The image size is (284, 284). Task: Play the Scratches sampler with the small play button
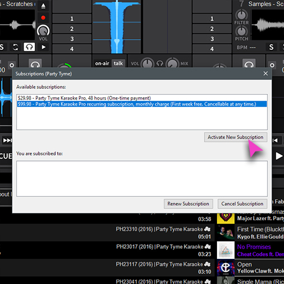44,47
